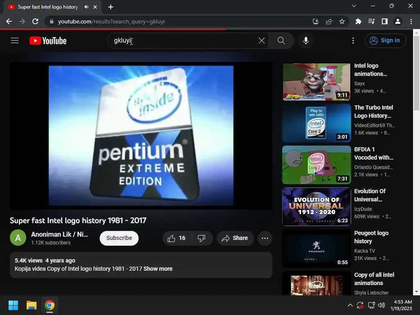
Task: Clear the search text with X icon
Action: pyautogui.click(x=261, y=41)
